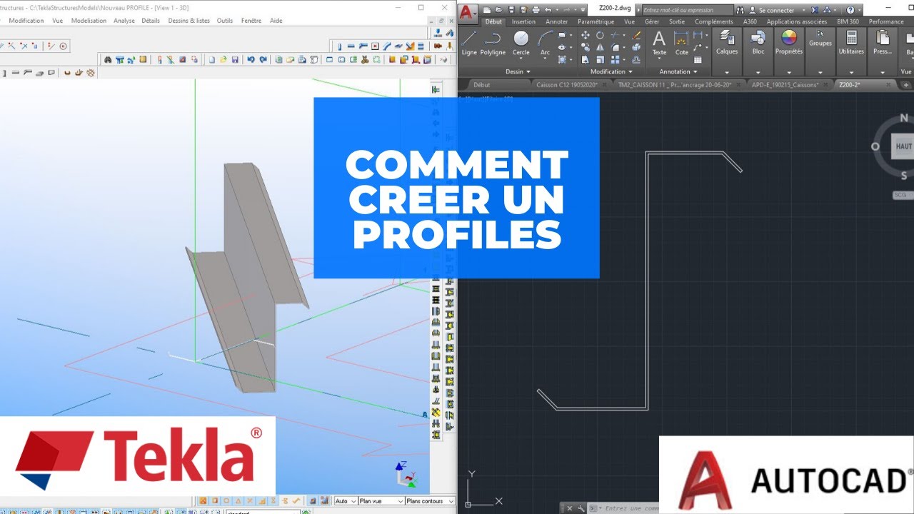
Task: Click the Rotate tool in Modification panel
Action: click(x=600, y=35)
